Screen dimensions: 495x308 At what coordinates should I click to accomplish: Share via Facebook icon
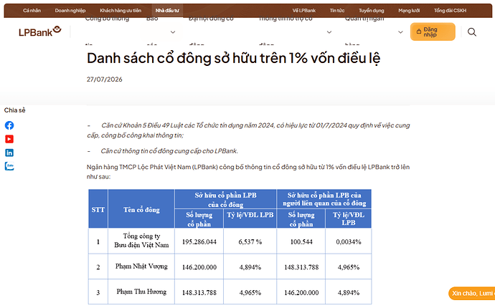(x=9, y=125)
